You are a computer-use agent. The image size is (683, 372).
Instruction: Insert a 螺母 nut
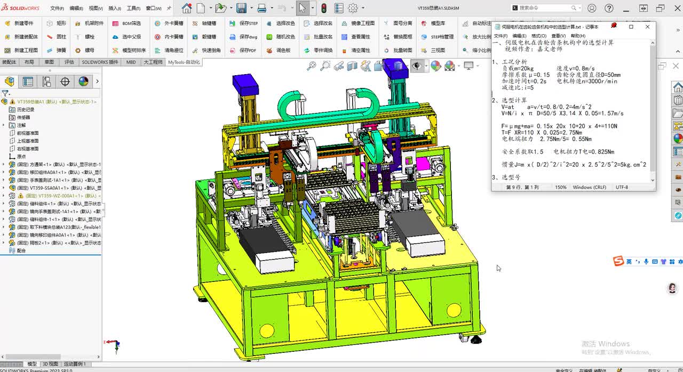[x=85, y=50]
